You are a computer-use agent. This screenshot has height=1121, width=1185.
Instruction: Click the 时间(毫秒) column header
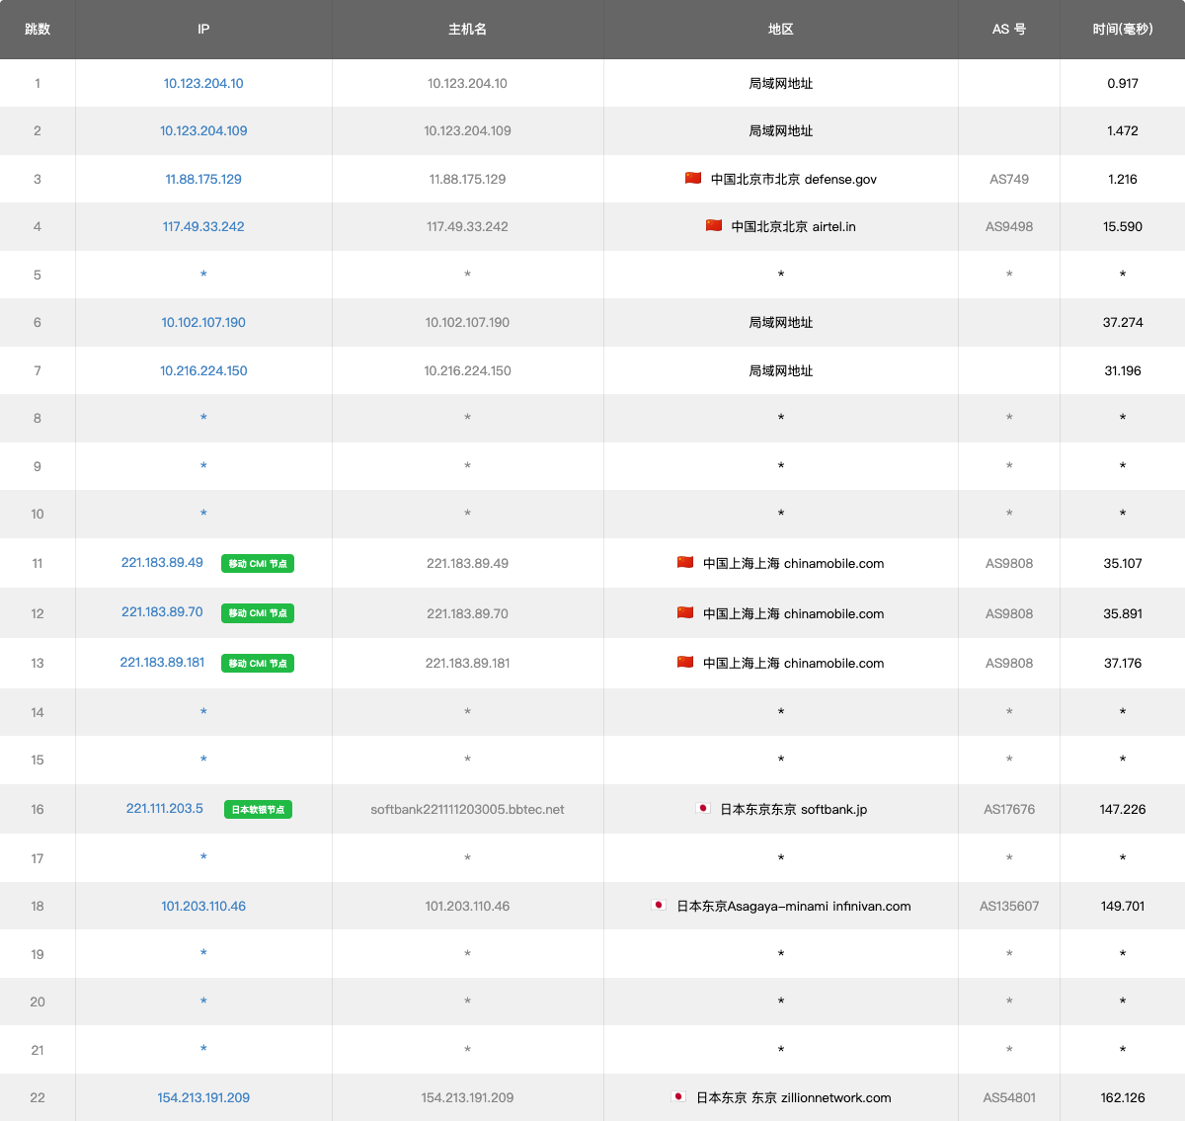click(x=1122, y=29)
